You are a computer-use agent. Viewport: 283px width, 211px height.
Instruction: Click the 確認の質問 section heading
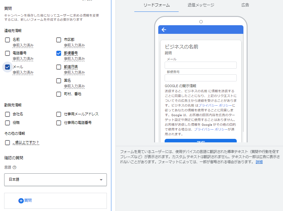tap(14, 158)
